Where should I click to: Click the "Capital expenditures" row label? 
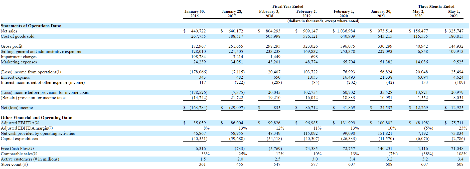coord(19,139)
